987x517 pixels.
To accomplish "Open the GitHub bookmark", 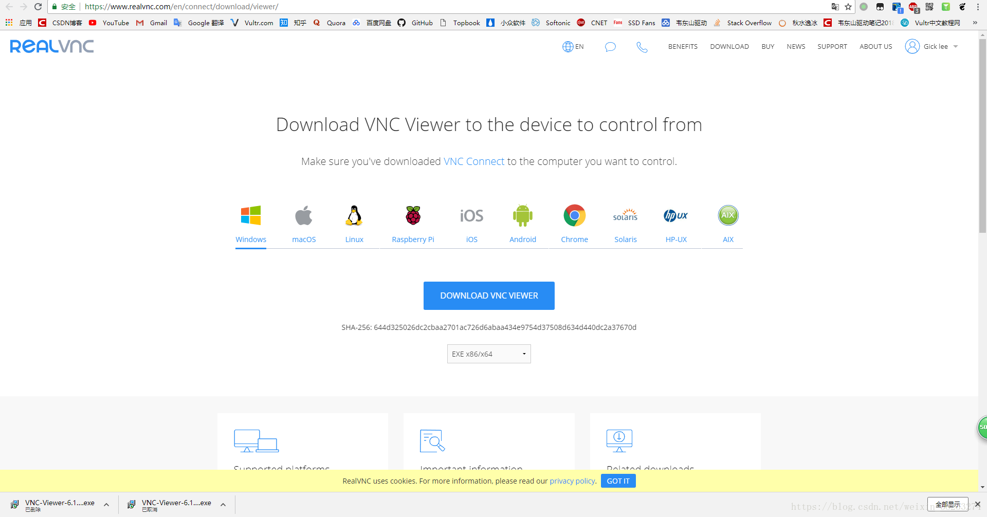I will click(x=415, y=23).
